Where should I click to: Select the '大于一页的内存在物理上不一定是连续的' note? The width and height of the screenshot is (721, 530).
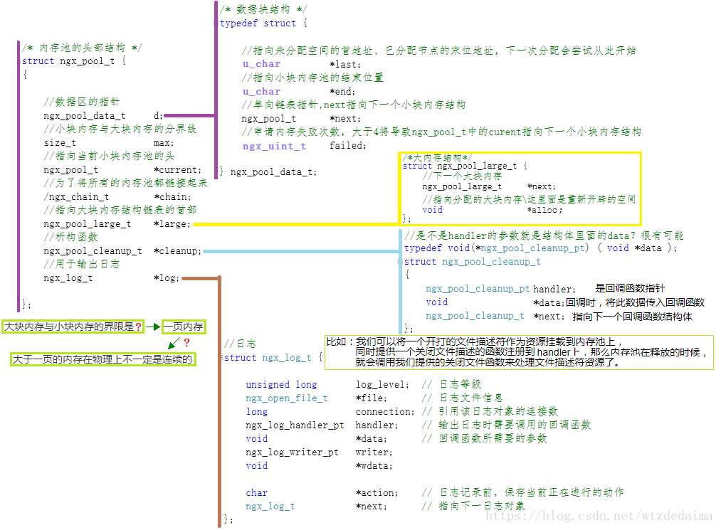102,359
